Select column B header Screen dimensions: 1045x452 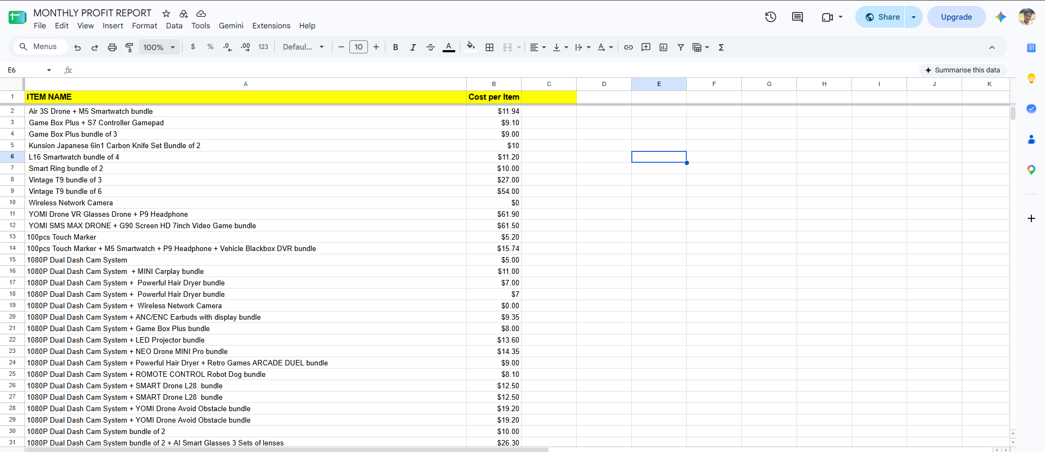tap(494, 84)
